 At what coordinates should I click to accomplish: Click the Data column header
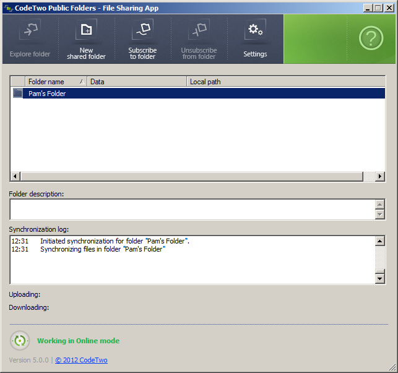[137, 82]
